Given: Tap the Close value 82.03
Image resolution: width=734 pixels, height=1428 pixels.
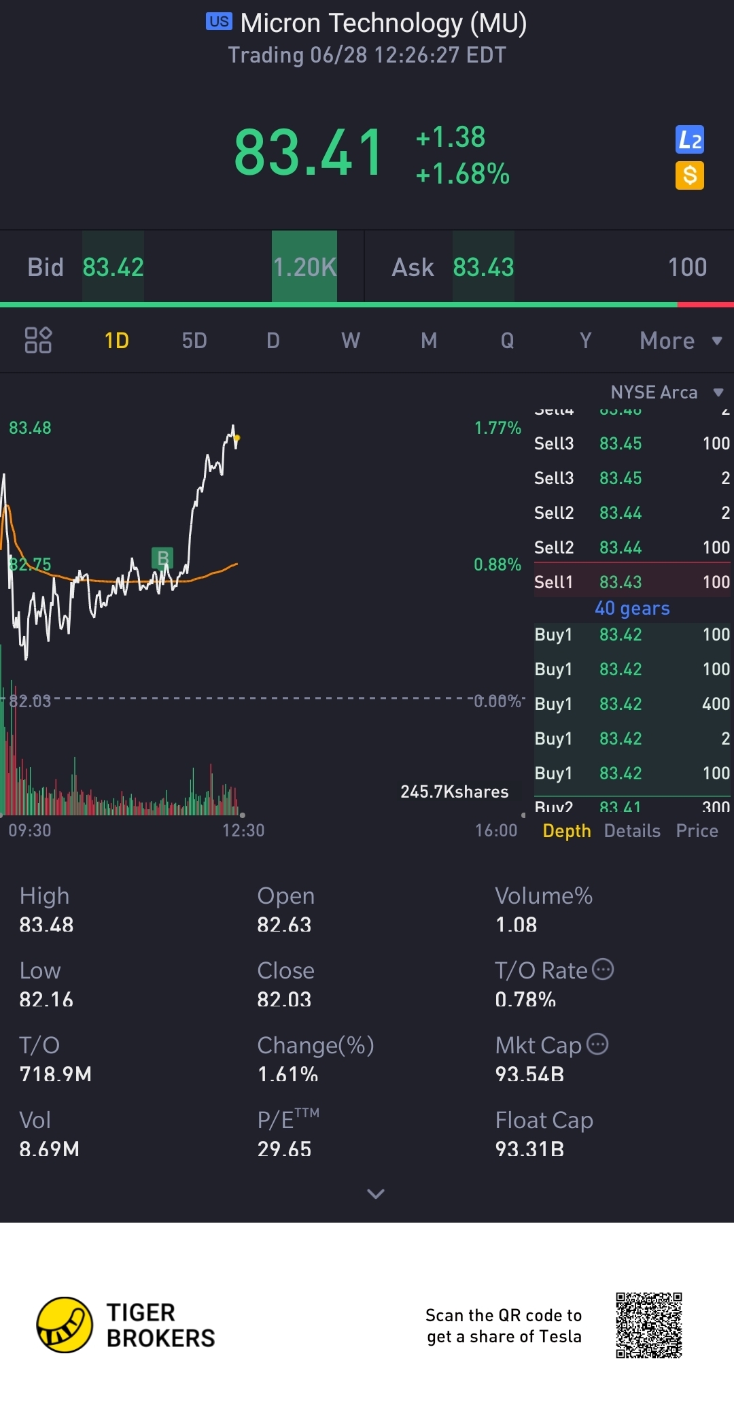Looking at the screenshot, I should 284,1000.
